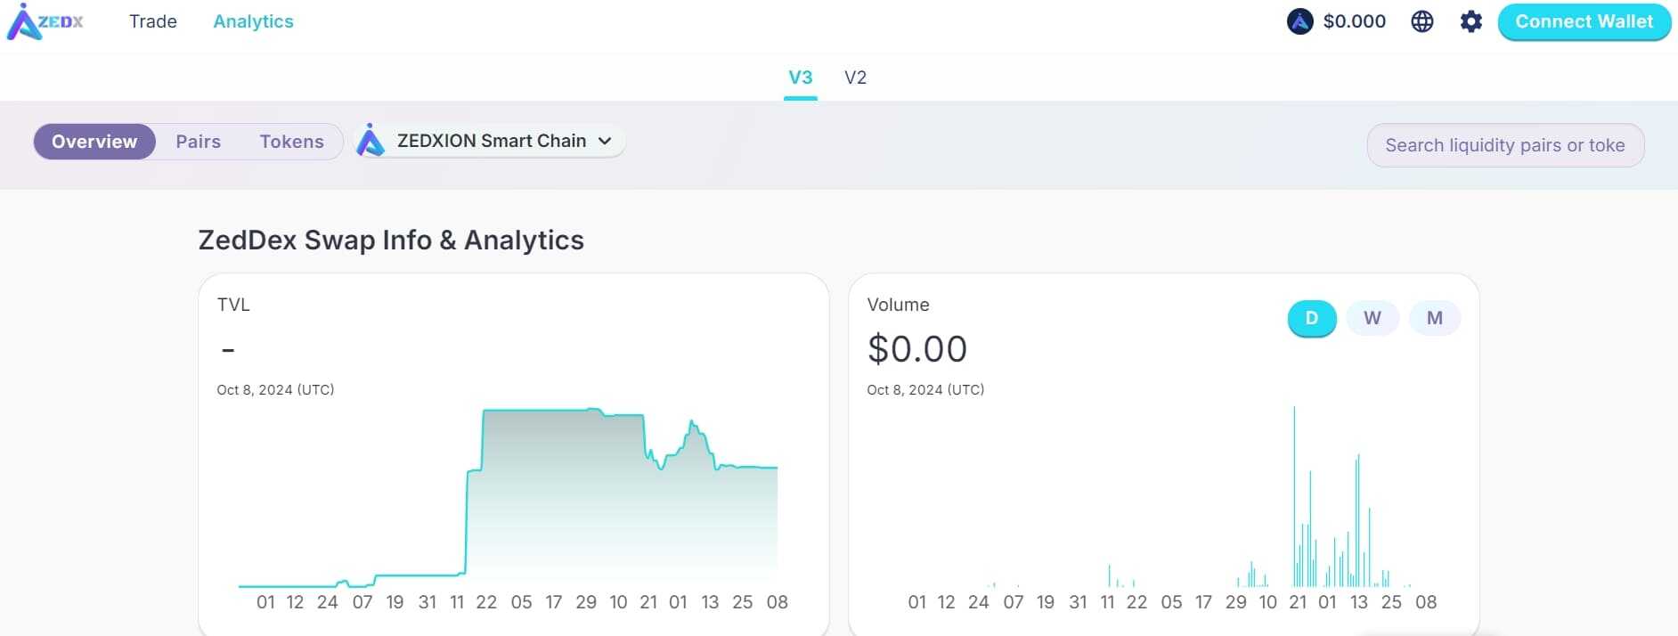The image size is (1678, 636).
Task: Select the W weekly volume icon button
Action: point(1372,317)
